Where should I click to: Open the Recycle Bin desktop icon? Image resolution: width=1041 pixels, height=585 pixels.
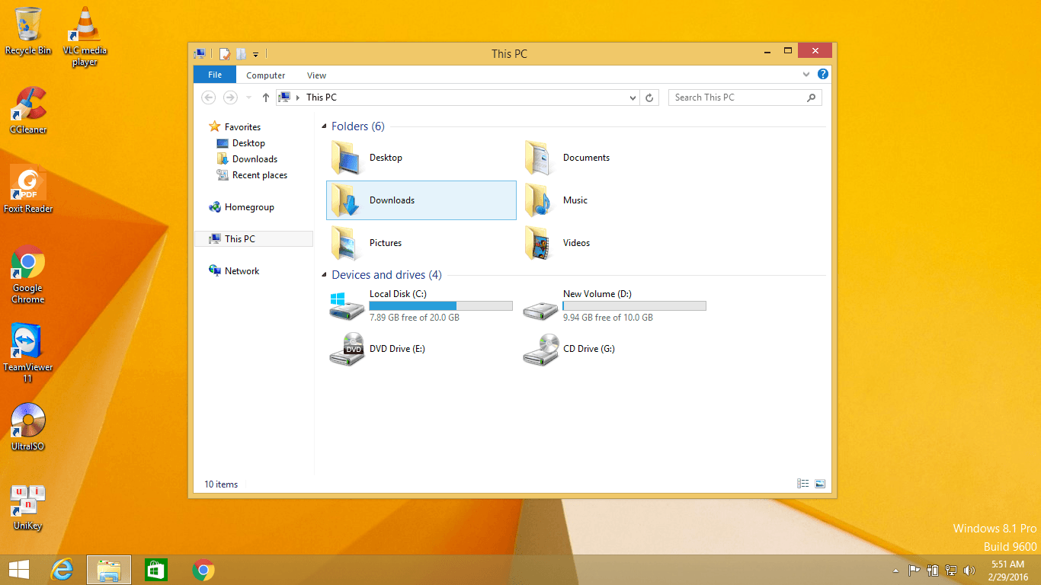click(x=28, y=30)
